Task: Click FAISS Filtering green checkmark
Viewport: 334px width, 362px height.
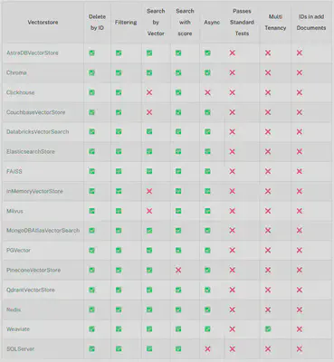Action: tap(119, 171)
